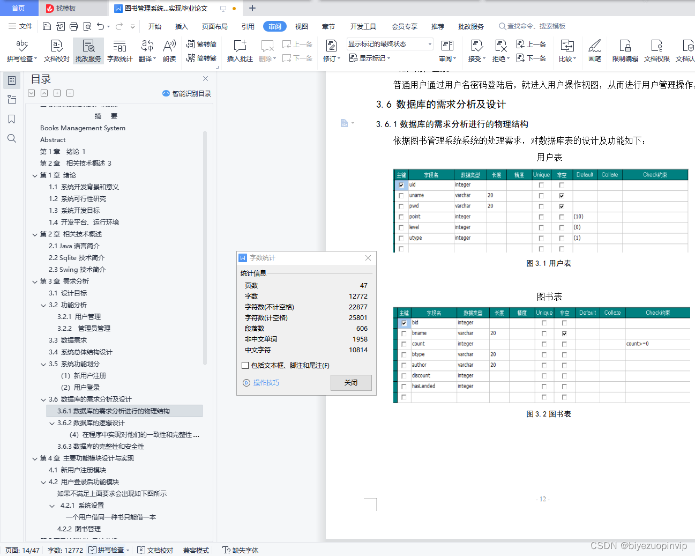695x556 pixels.
Task: Select 4.2.2 图书管理 in outline
Action: (79, 529)
